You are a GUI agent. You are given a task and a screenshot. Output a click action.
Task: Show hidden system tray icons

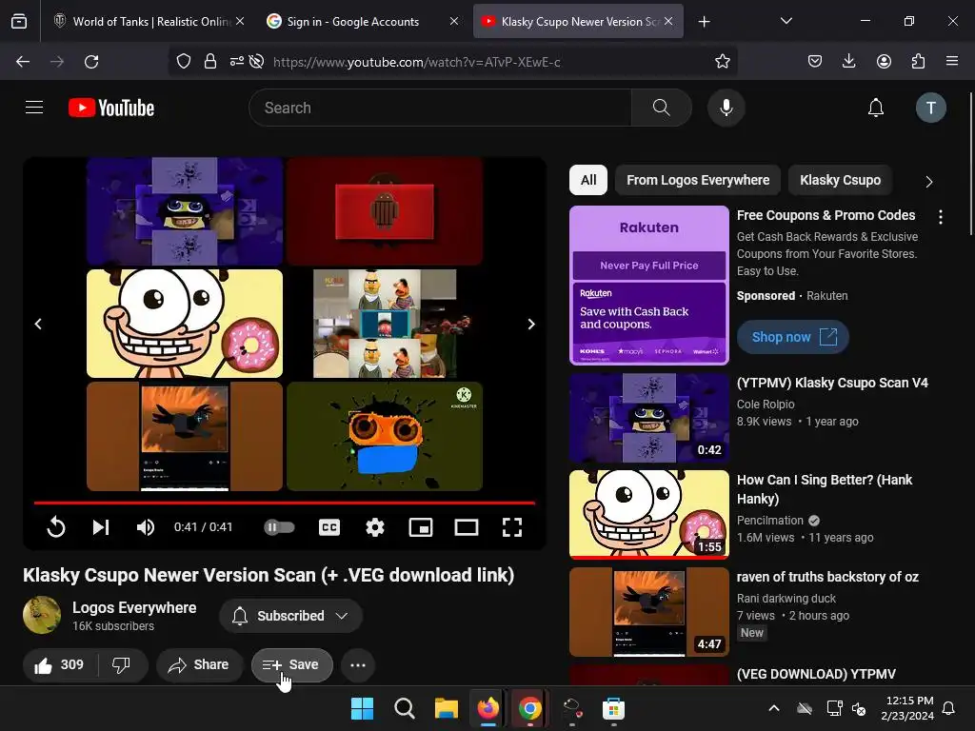[773, 708]
